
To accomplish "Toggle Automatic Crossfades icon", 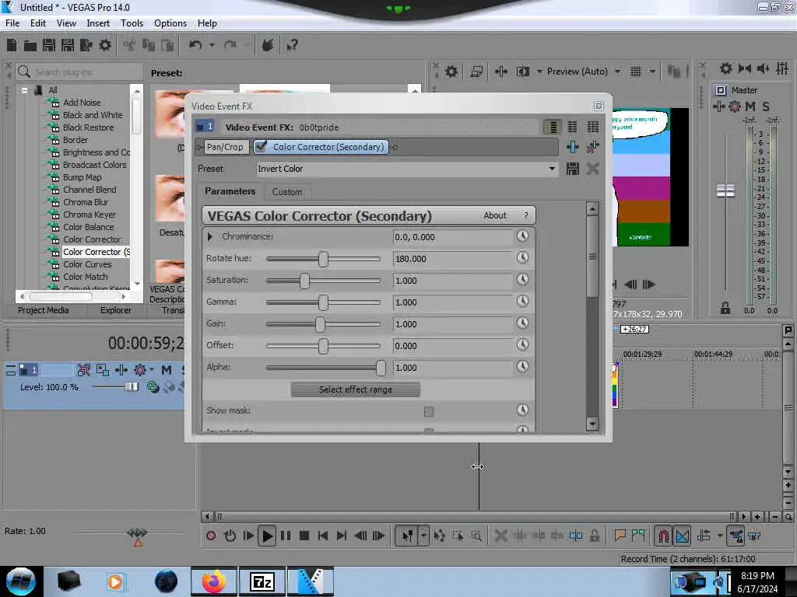I will click(682, 536).
